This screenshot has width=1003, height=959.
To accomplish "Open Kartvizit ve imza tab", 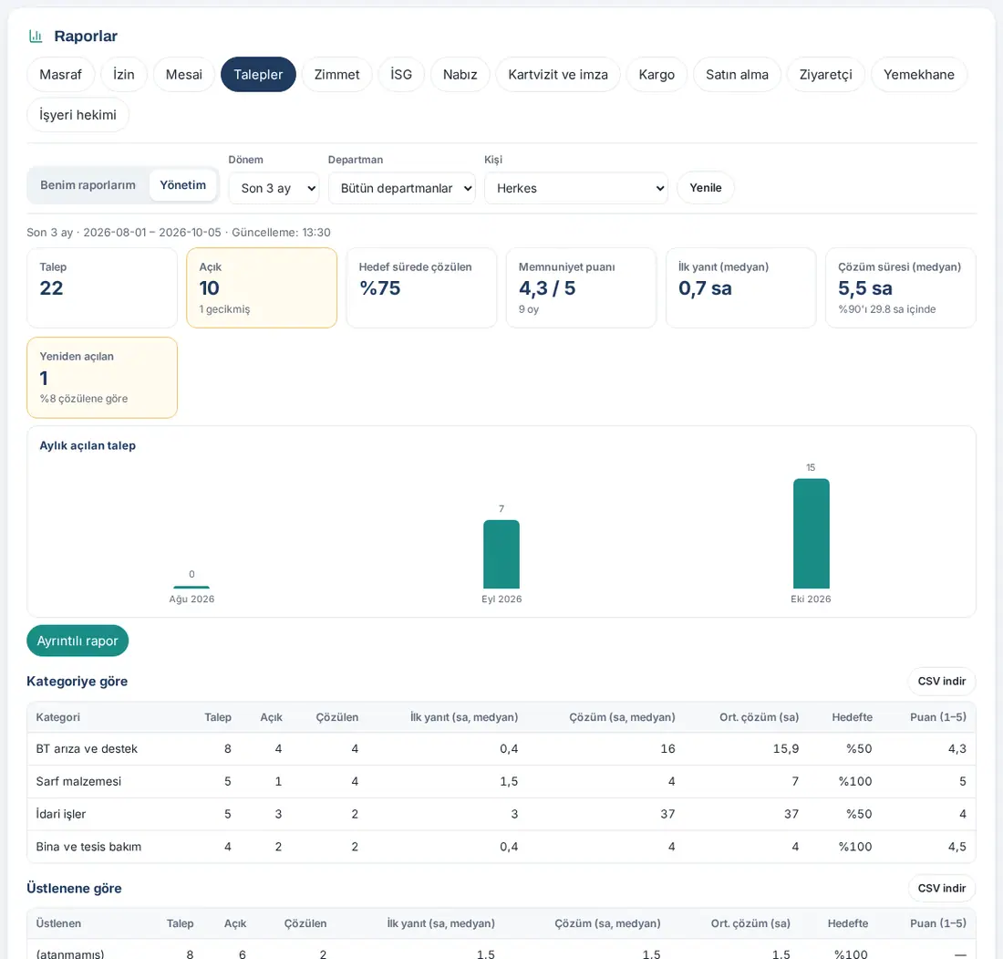I will pyautogui.click(x=558, y=74).
